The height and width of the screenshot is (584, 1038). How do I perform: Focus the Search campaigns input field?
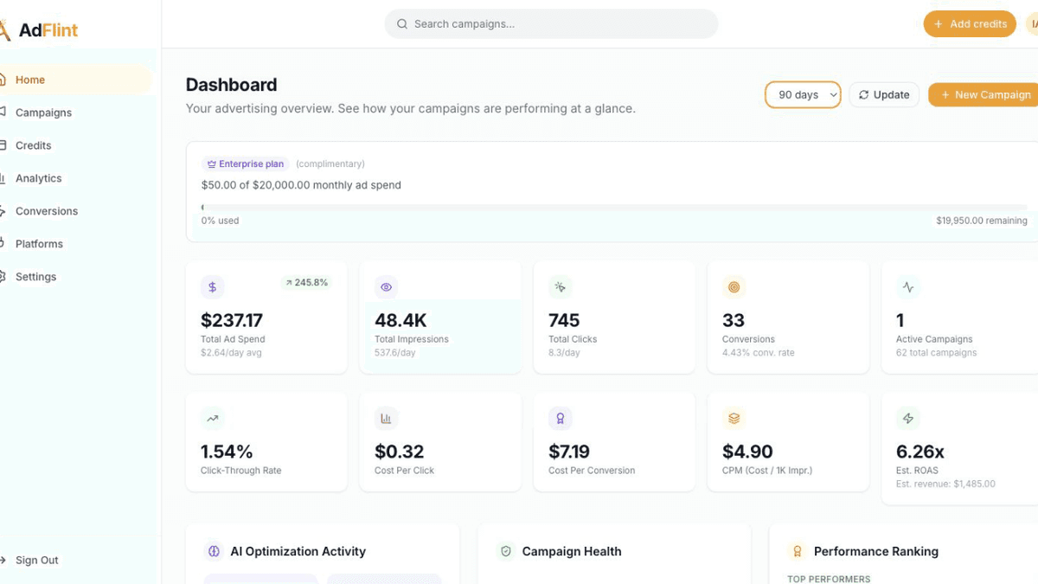pos(551,24)
